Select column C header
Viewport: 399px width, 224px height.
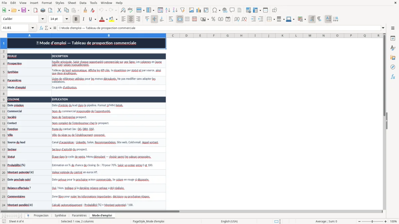(x=173, y=36)
